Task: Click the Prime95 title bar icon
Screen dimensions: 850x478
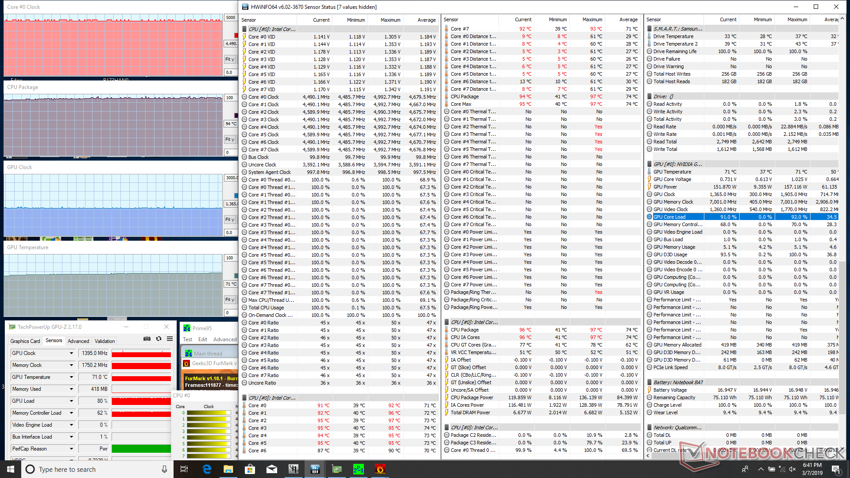Action: (187, 328)
